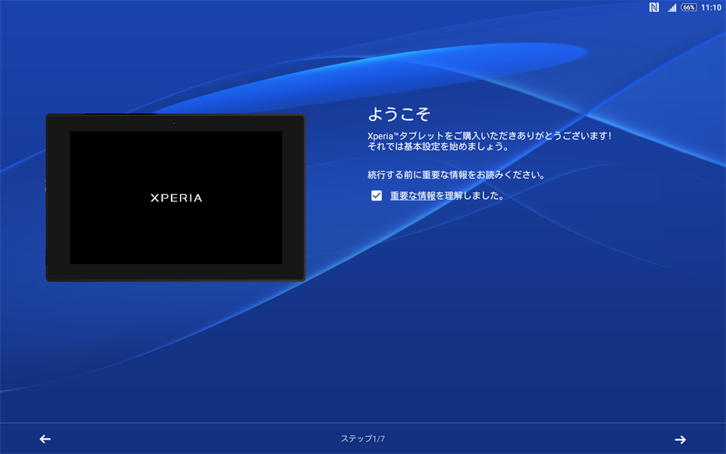
Task: Tap the signal strength icon
Action: (x=672, y=8)
